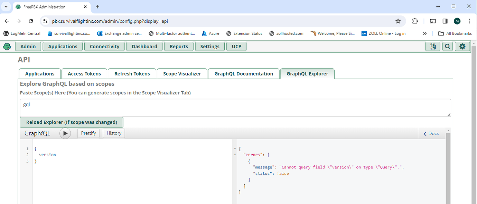This screenshot has width=477, height=204.
Task: Close the FreePBX Administration tab
Action: pyautogui.click(x=85, y=7)
